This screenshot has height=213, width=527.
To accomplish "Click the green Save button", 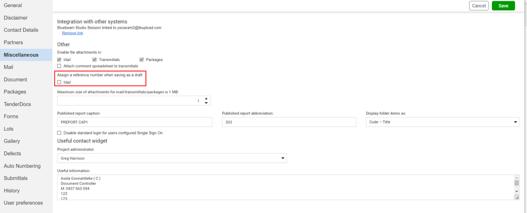I will 503,6.
